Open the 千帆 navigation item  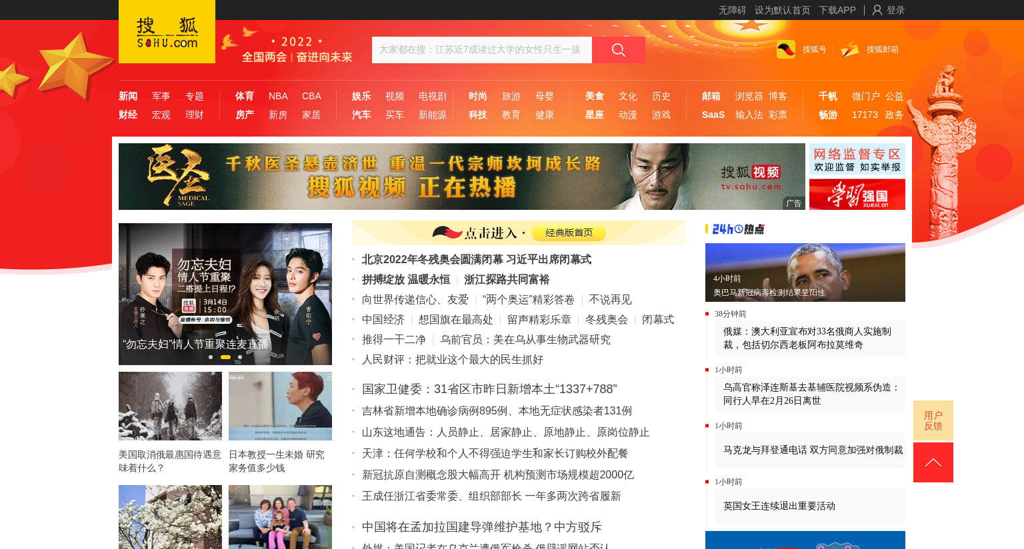tap(828, 96)
